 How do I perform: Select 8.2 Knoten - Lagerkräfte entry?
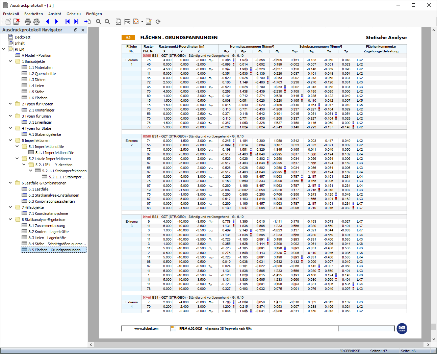[x=48, y=232]
